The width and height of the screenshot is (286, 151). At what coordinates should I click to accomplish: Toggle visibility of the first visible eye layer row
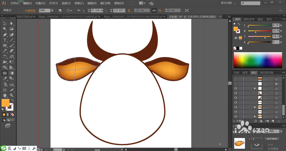pos(236,88)
